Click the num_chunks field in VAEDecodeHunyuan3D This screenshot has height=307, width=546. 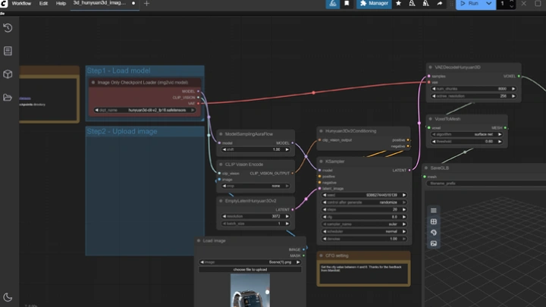(x=473, y=89)
